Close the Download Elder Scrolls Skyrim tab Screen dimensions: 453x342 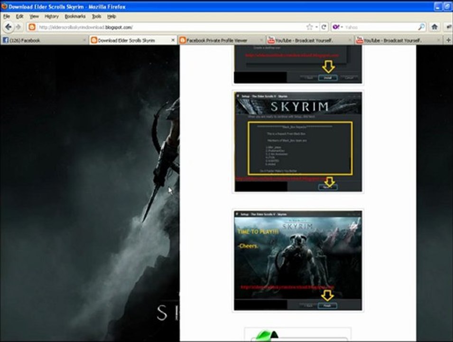coord(173,40)
